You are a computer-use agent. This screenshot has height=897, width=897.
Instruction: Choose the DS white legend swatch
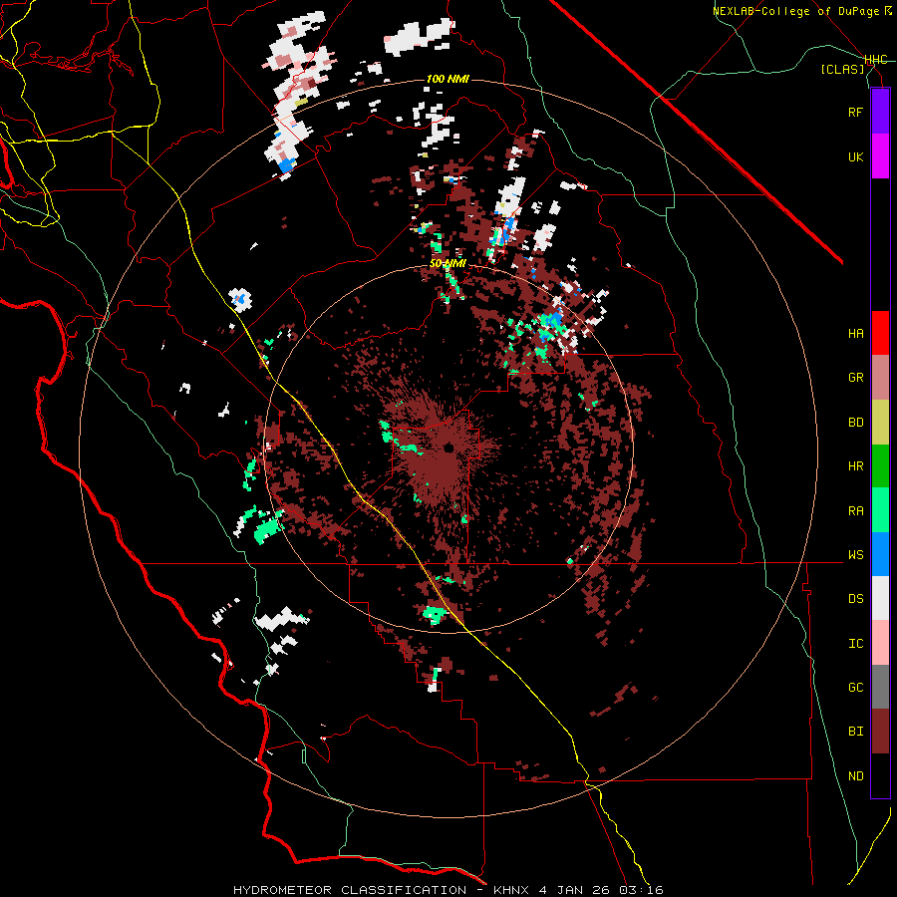(x=880, y=598)
